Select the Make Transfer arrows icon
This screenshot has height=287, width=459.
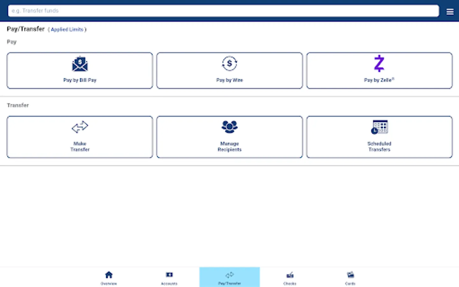80,127
